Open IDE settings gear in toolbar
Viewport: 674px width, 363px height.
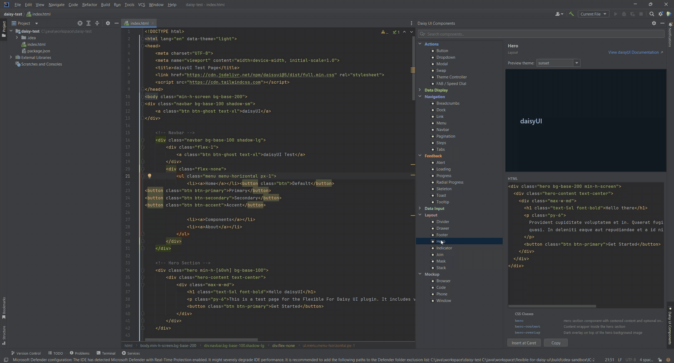(x=660, y=14)
